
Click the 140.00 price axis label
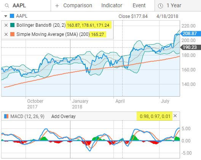click(188, 84)
